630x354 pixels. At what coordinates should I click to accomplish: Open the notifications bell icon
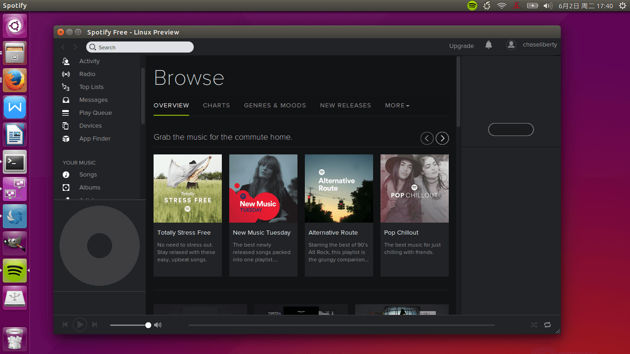tap(488, 45)
